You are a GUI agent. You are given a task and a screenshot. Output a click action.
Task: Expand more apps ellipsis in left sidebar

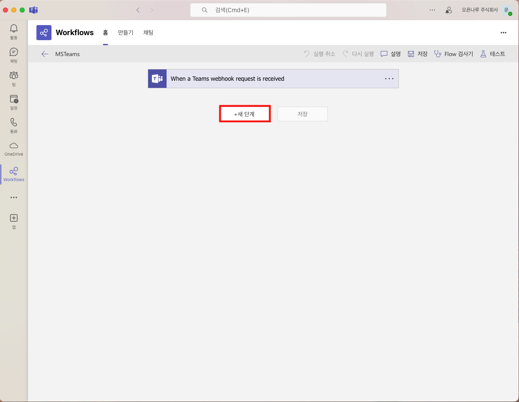(14, 197)
